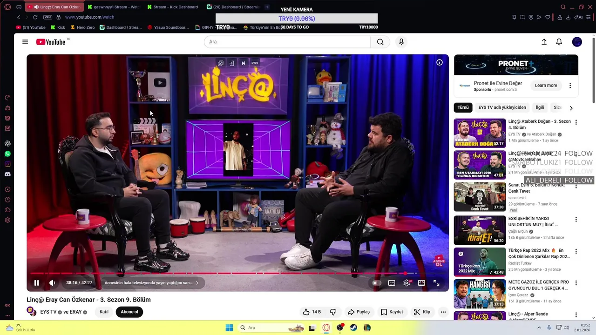Viewport: 596px width, 335px height.
Task: Open the video info card icon
Action: [439, 62]
